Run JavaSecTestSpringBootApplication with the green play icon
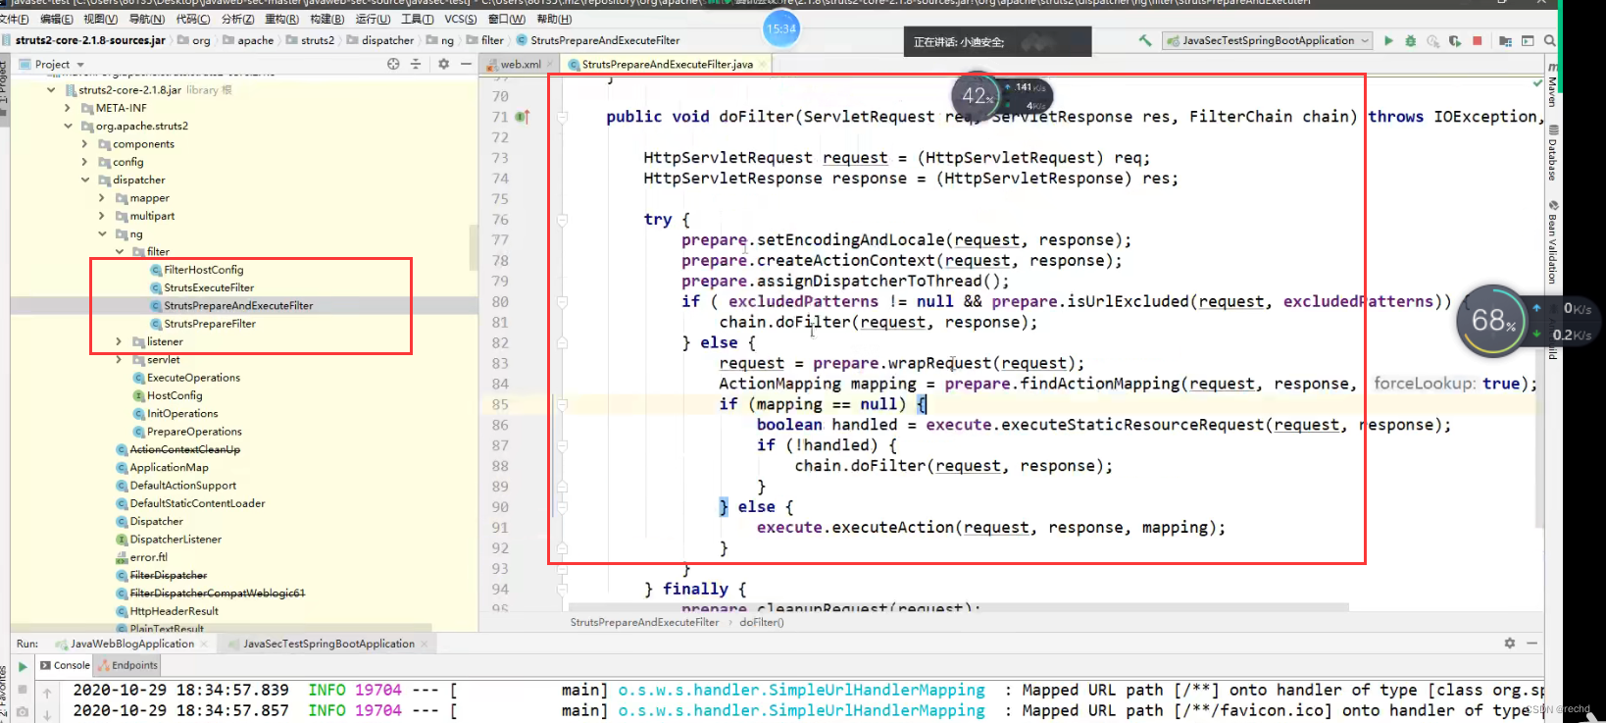The height and width of the screenshot is (723, 1606). tap(1388, 40)
